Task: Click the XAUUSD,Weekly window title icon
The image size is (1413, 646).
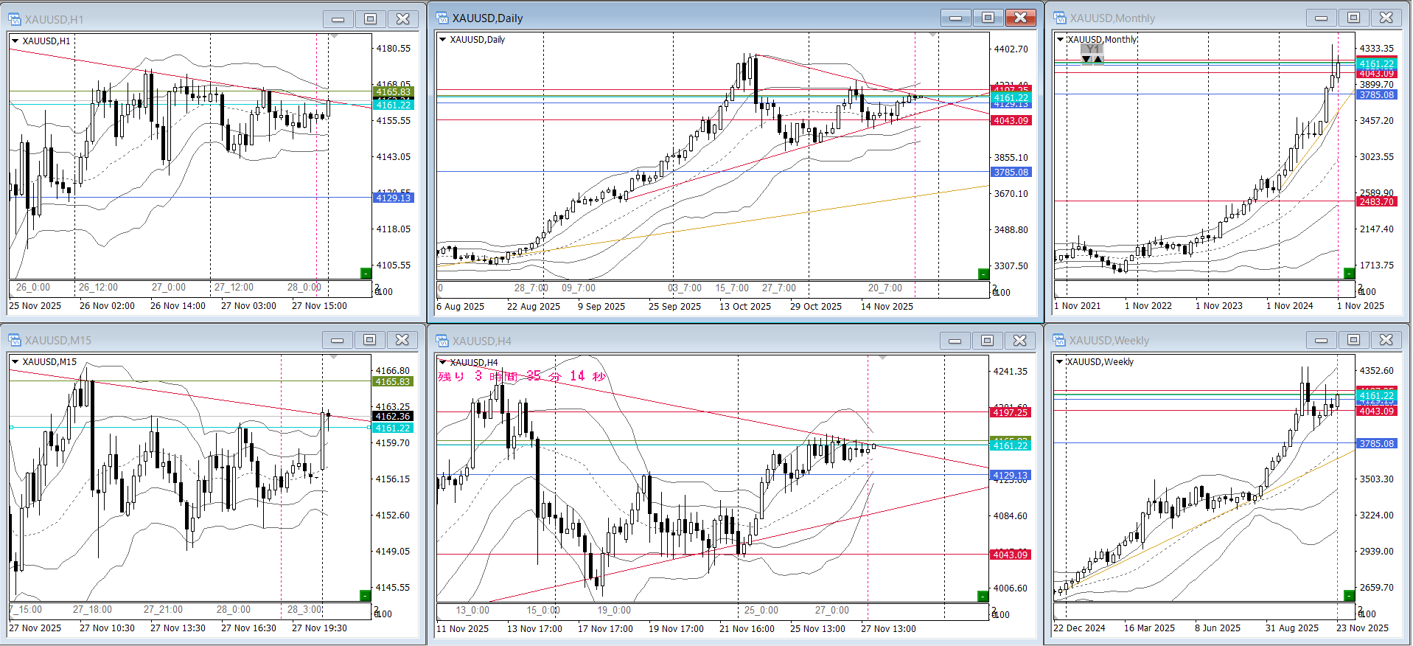Action: point(1060,340)
